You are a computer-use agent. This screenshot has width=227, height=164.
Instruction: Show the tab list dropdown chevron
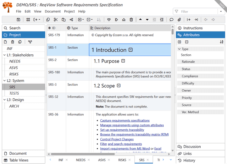click(x=171, y=160)
